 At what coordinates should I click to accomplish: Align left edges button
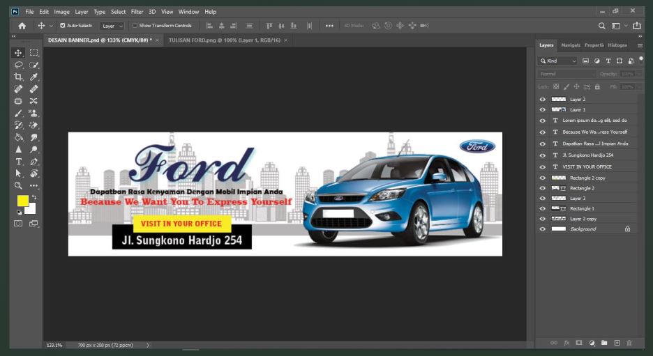pyautogui.click(x=209, y=26)
